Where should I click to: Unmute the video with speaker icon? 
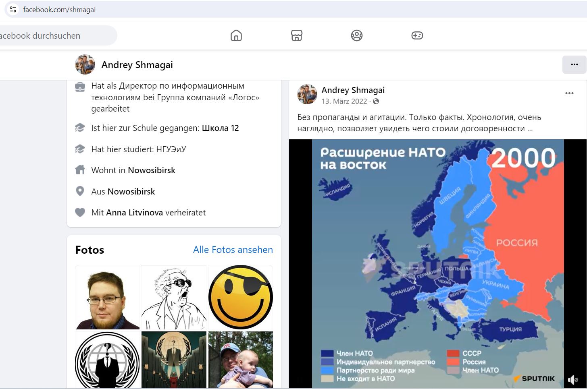pyautogui.click(x=573, y=379)
